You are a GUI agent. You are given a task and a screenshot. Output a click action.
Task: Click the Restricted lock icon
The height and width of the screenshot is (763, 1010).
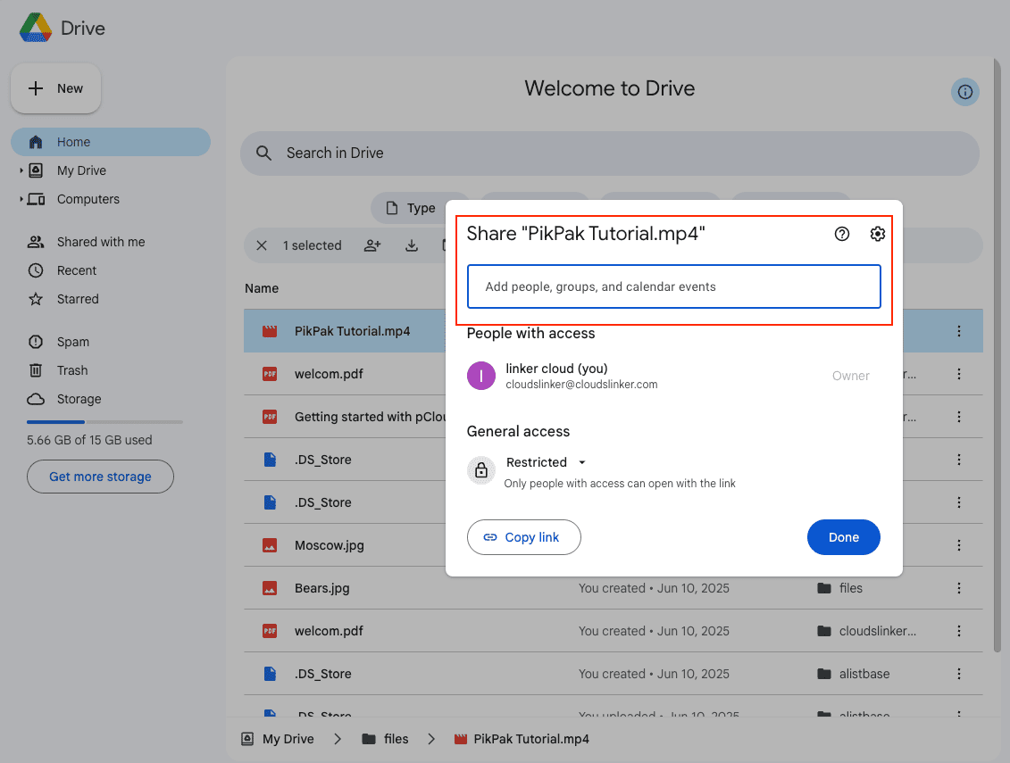coord(481,471)
